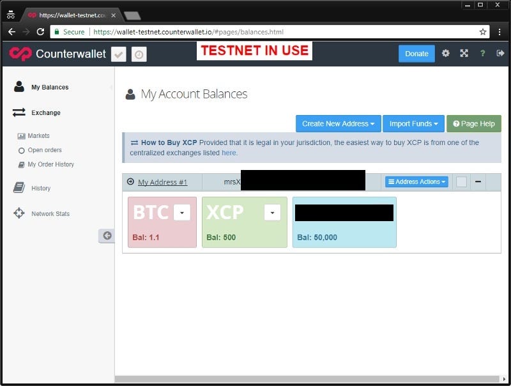Click the forward arrow in browser toolbar

(26, 31)
